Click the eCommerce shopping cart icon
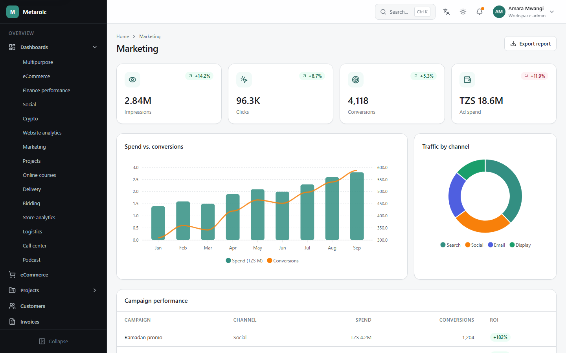 [x=12, y=275]
